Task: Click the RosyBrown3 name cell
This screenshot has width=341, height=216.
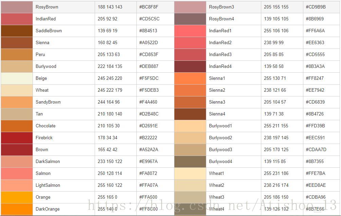Action: point(233,7)
